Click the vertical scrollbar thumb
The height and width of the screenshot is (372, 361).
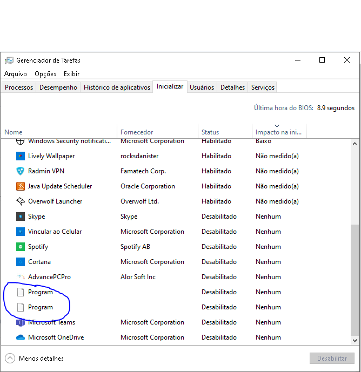(355, 280)
